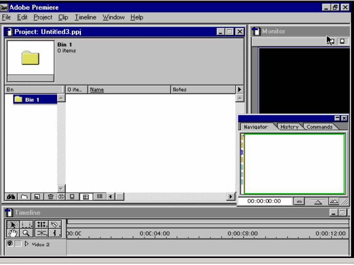Image resolution: width=354 pixels, height=265 pixels.
Task: Switch Project window to thumbnail view
Action: tap(86, 197)
